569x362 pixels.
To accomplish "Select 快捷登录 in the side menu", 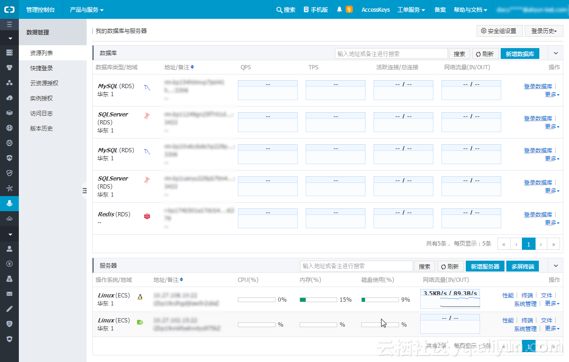I will pyautogui.click(x=41, y=68).
